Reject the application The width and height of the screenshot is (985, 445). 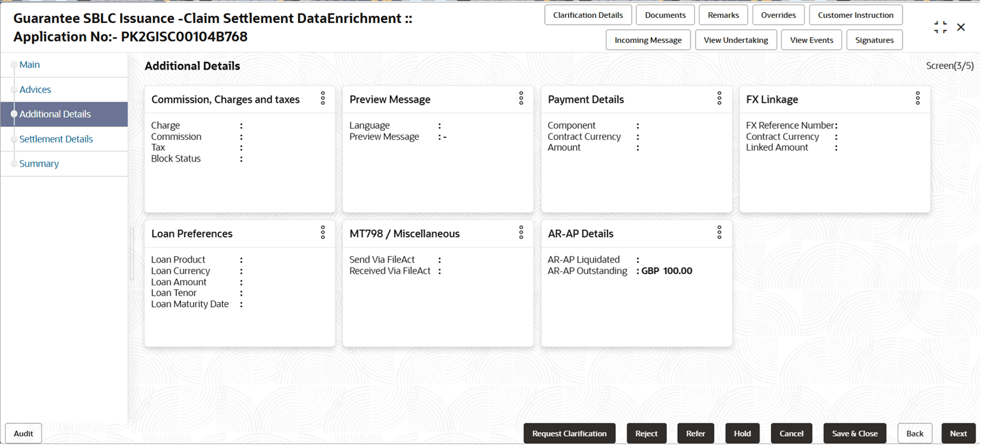click(646, 434)
